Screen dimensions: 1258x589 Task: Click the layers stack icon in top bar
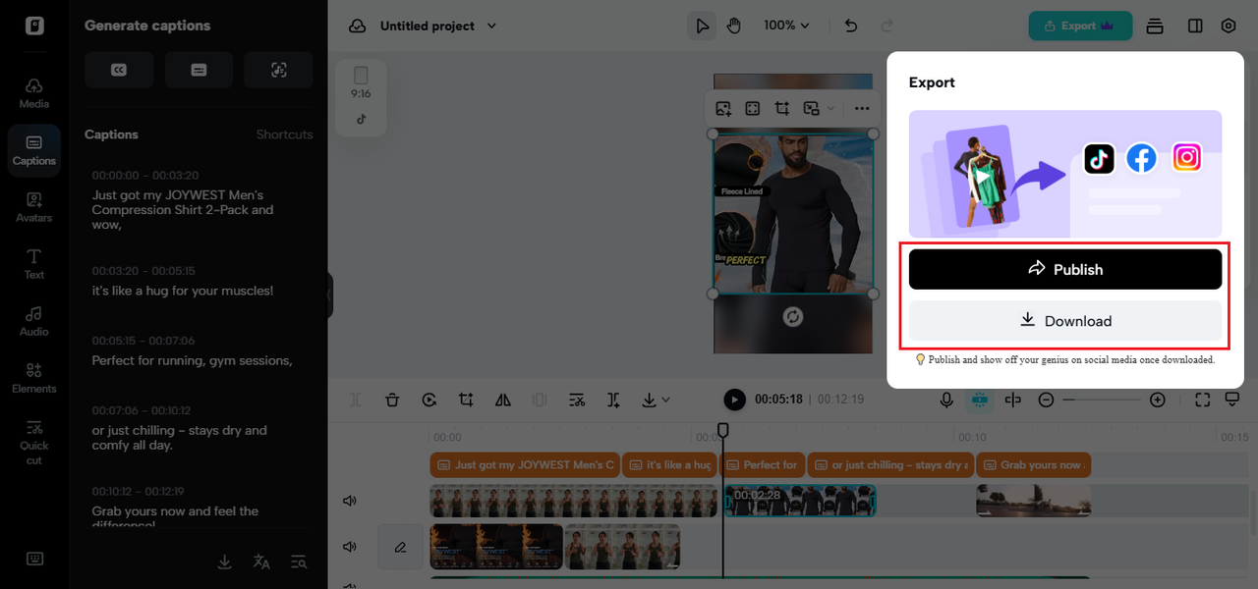[x=1155, y=26]
